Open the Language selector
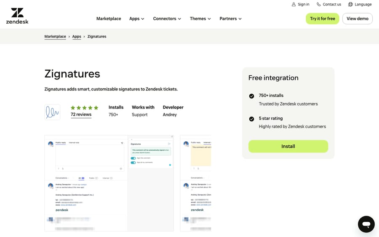The image size is (379, 237). (x=360, y=4)
